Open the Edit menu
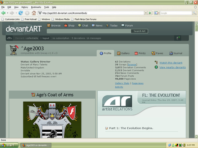198x148 pixels. pyautogui.click(x=9, y=7)
